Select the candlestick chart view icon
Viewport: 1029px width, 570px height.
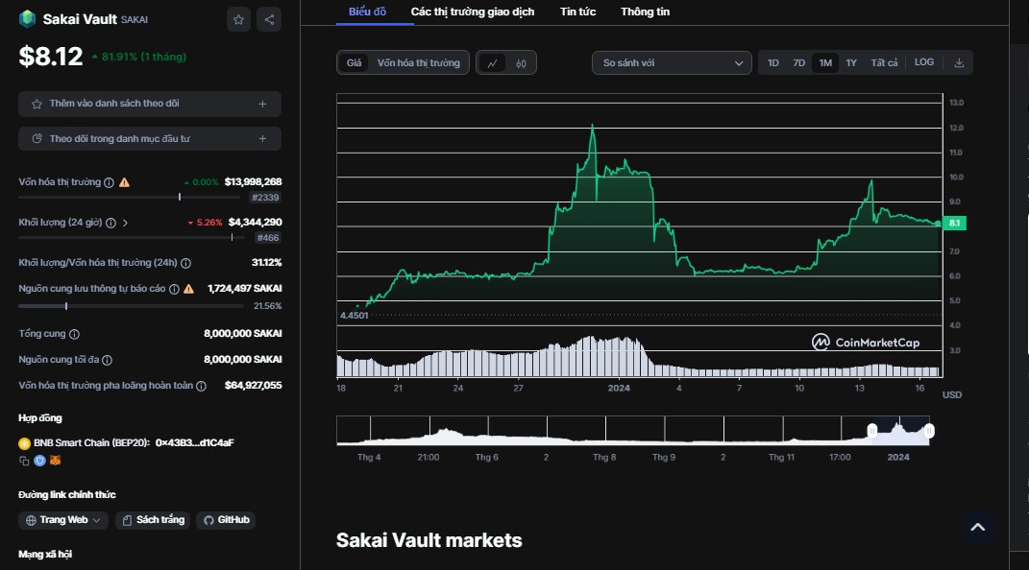point(521,63)
